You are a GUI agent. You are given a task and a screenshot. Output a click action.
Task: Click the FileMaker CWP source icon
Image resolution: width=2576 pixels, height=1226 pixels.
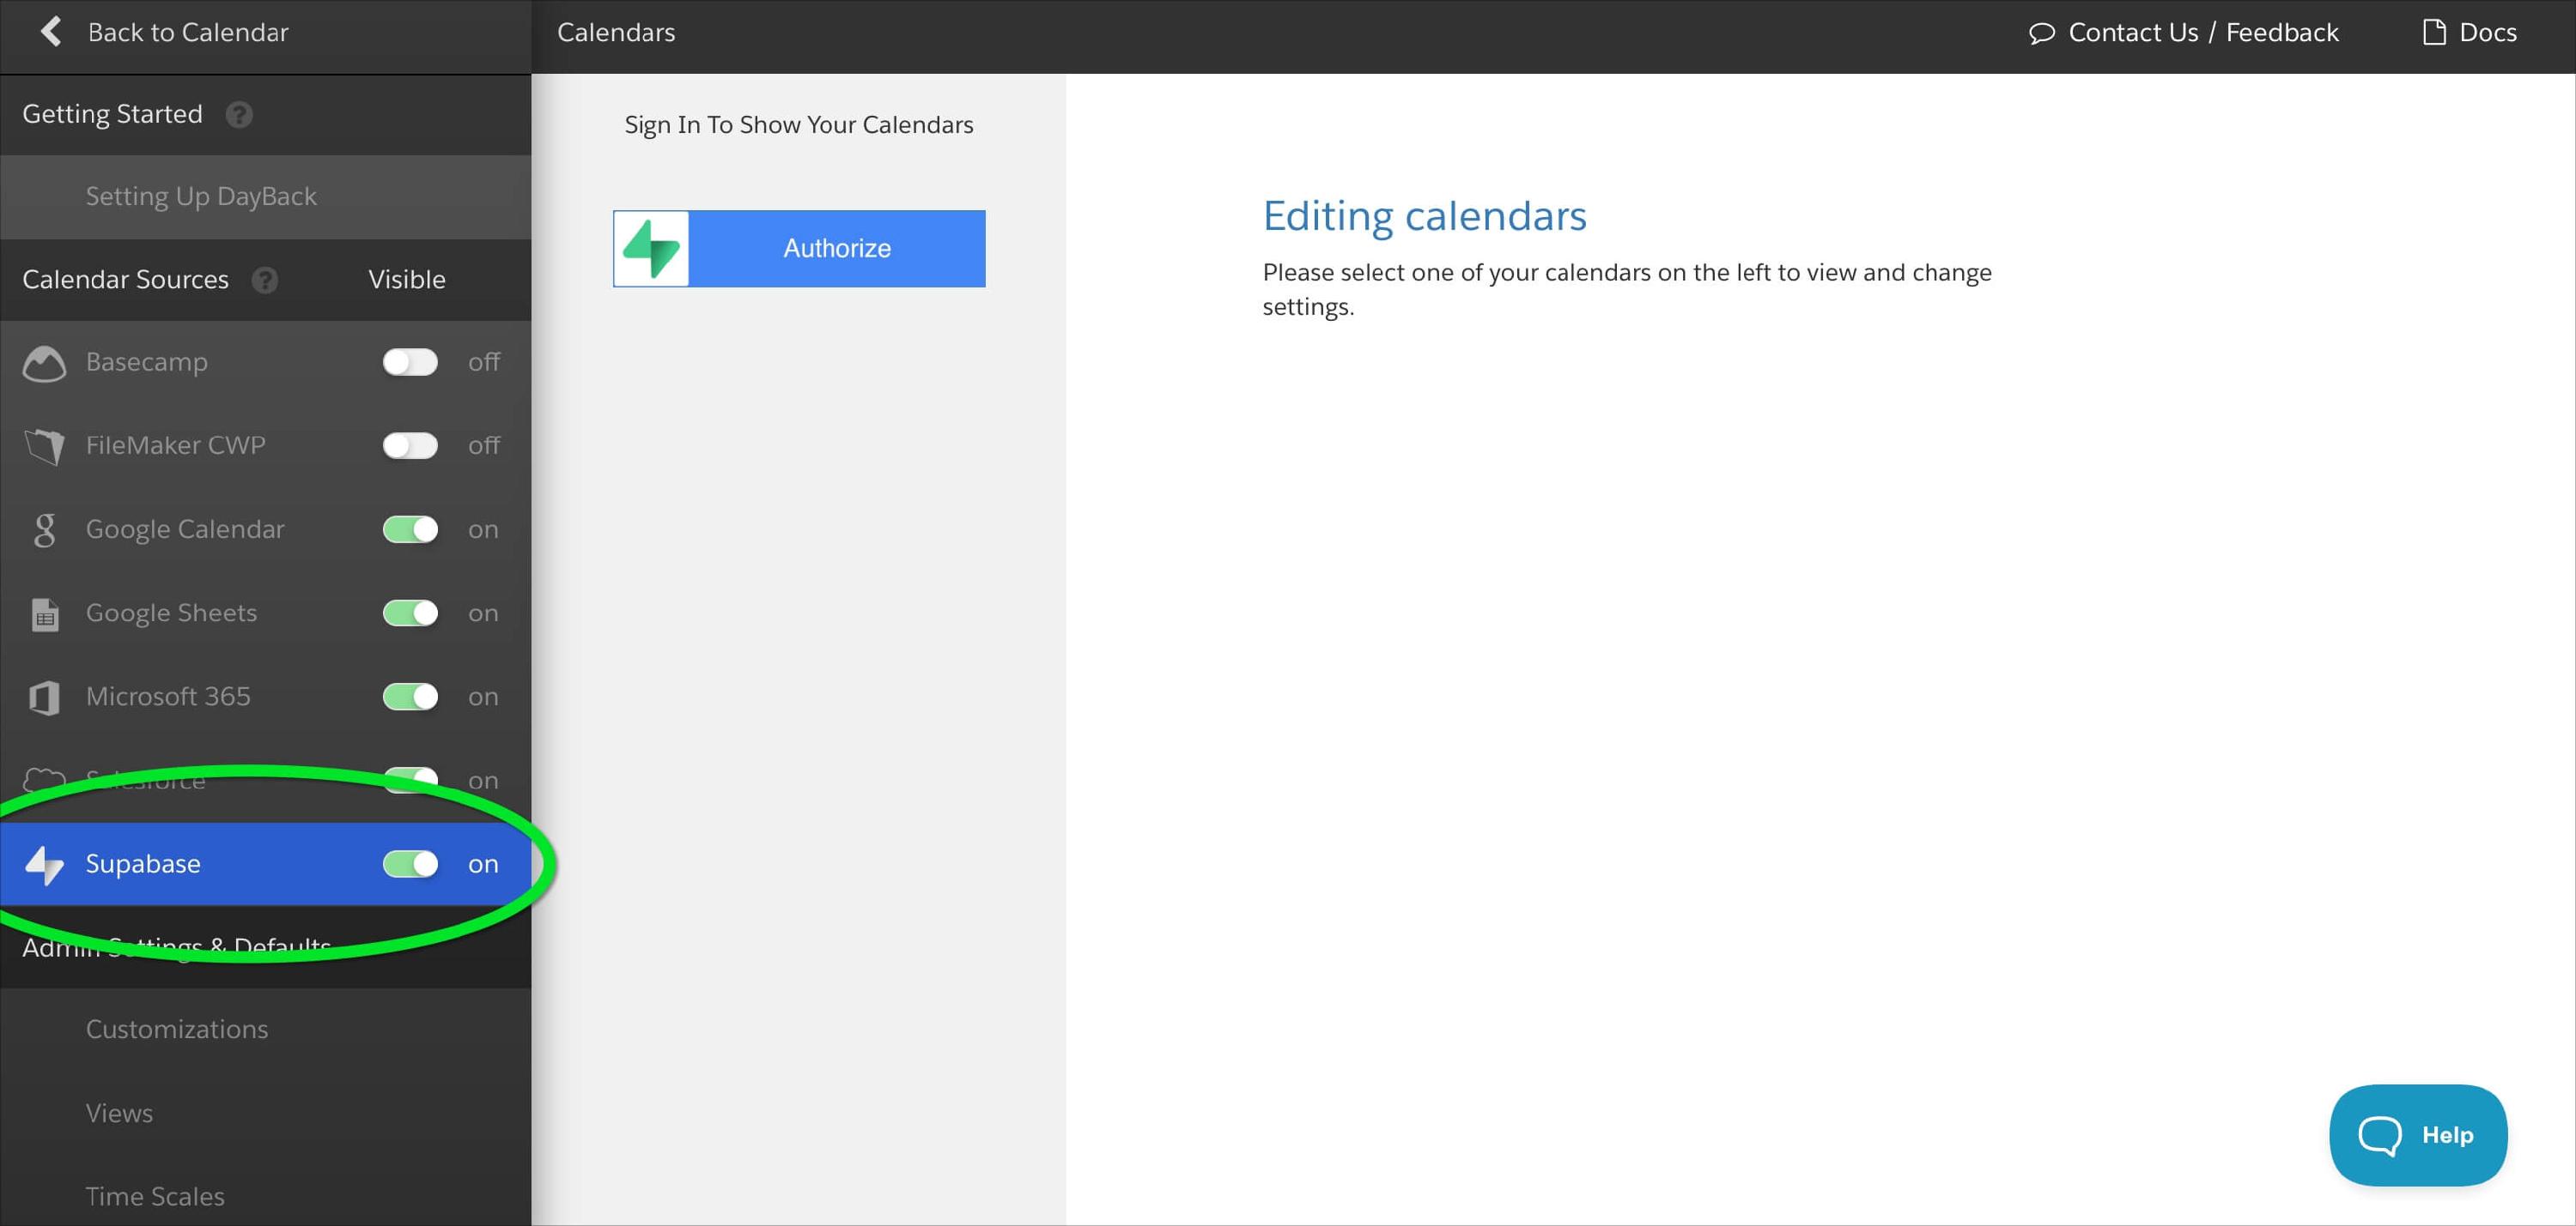pyautogui.click(x=44, y=445)
